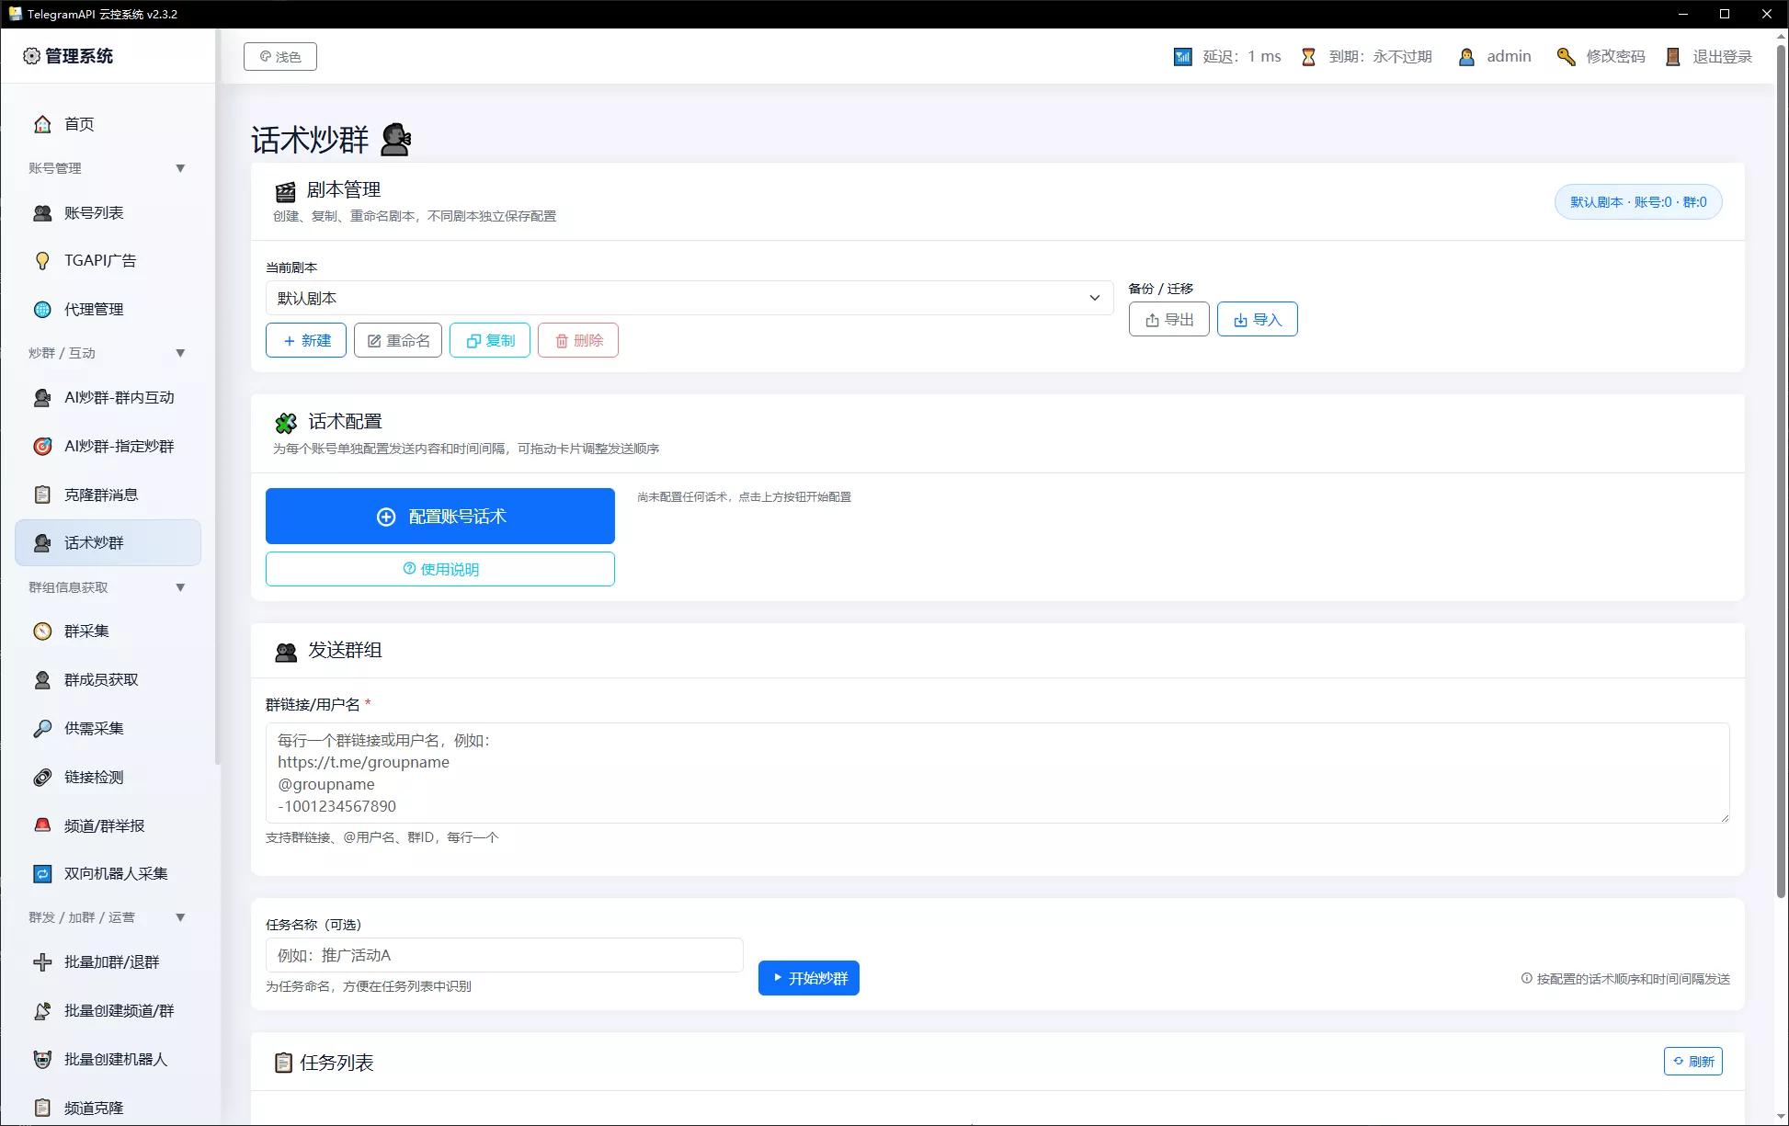
Task: Open 群成员获取 user icon
Action: click(x=42, y=680)
